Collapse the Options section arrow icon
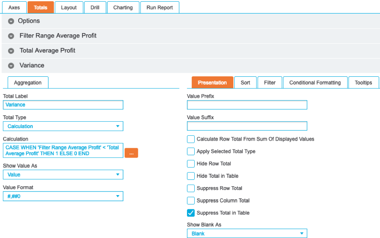 click(x=11, y=21)
